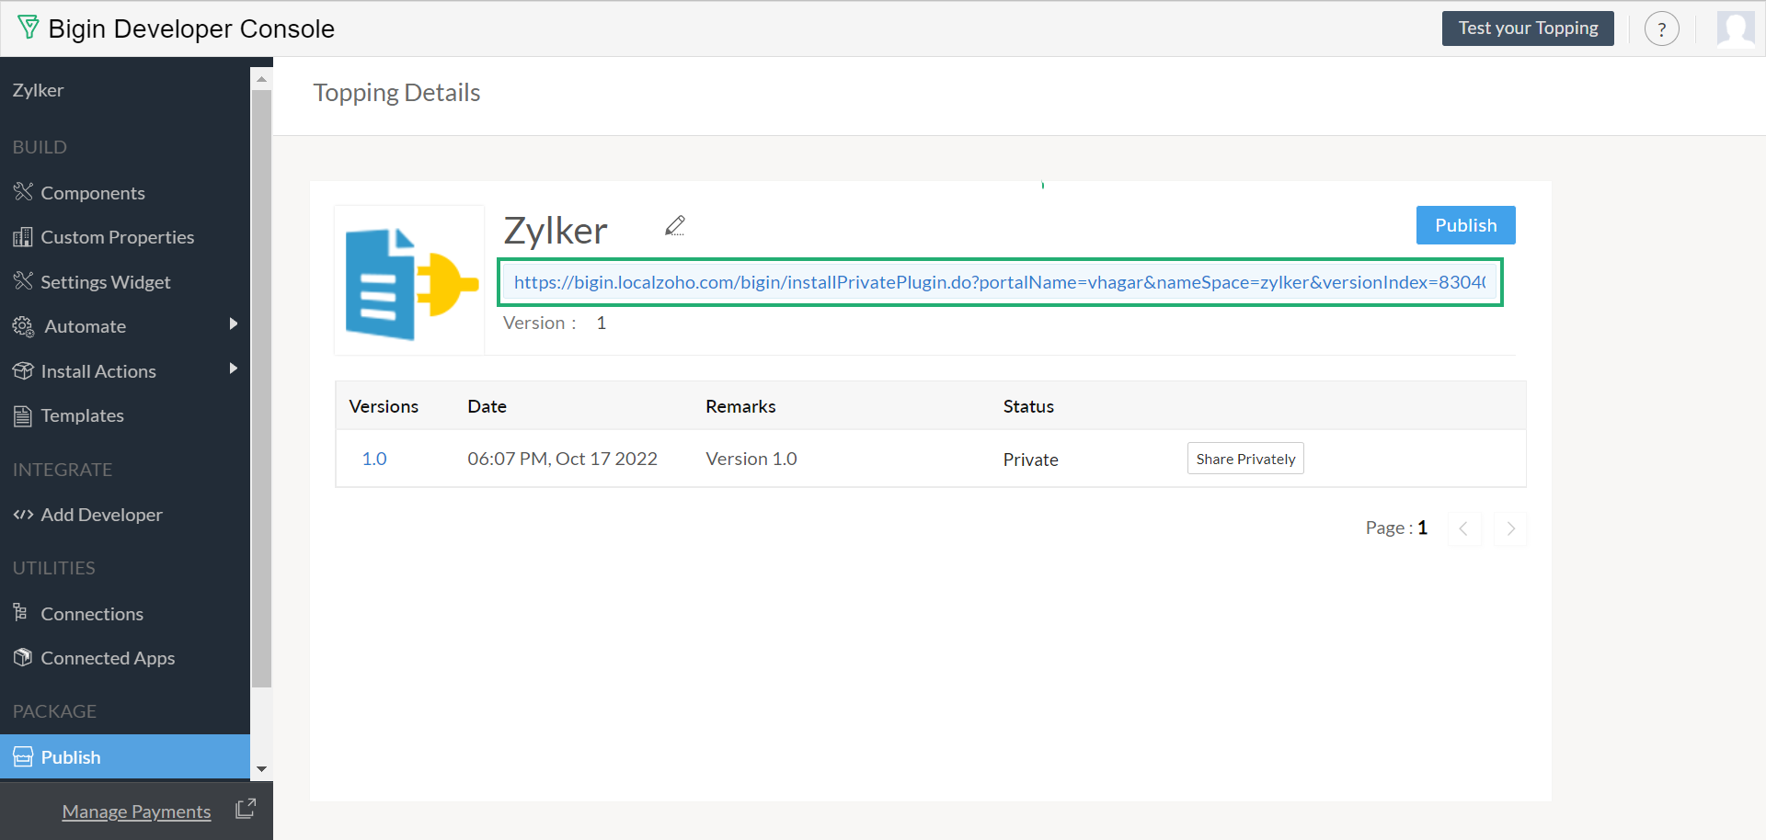This screenshot has height=840, width=1766.
Task: Click the sidebar scrollbar down arrow
Action: (262, 769)
